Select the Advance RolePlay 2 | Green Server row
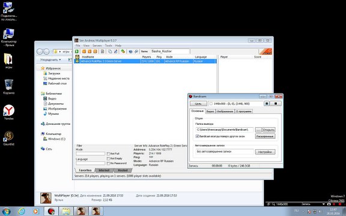This screenshot has width=346, height=216. 145,61
